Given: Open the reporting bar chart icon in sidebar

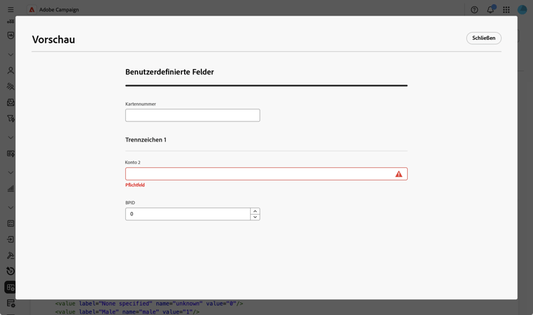Looking at the screenshot, I should coord(11,188).
